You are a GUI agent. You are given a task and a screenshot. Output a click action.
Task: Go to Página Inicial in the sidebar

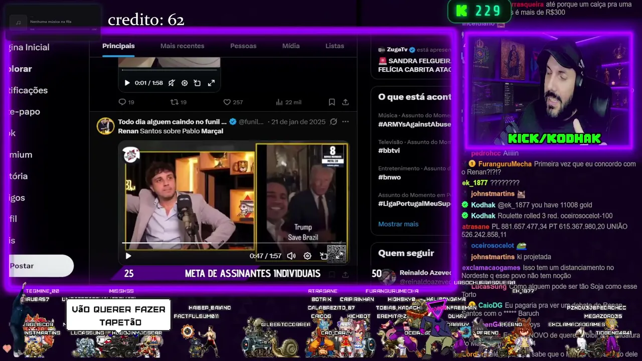pyautogui.click(x=29, y=47)
